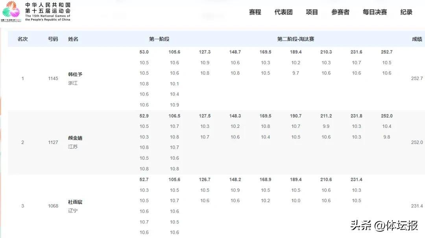The image size is (425, 238).
Task: Click the 名次 rank column header
Action: [23, 39]
